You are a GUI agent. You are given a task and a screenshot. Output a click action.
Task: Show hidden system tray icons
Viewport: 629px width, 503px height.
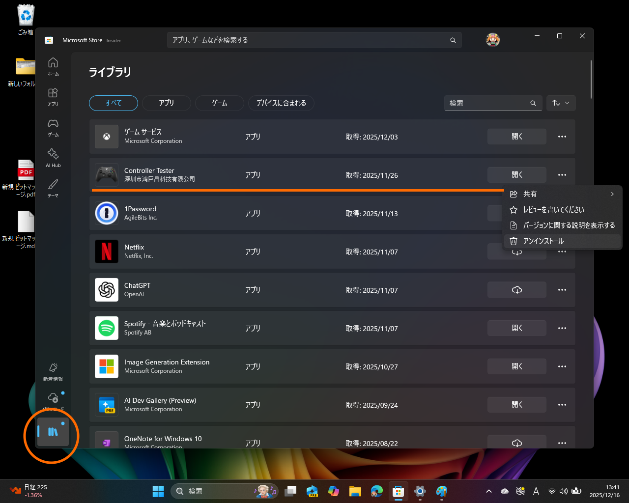pyautogui.click(x=489, y=491)
